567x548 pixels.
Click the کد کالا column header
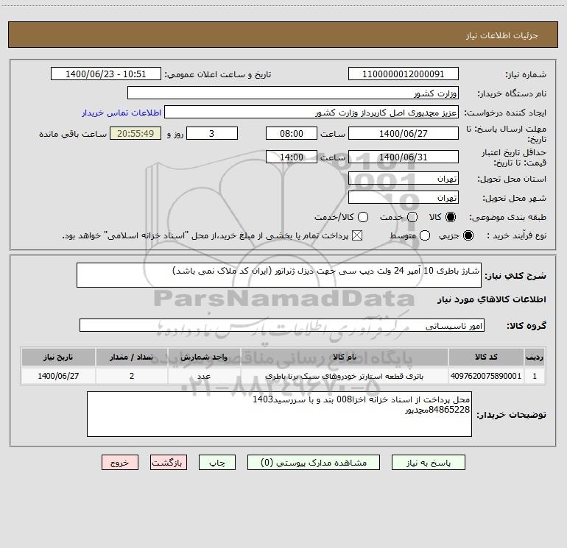click(486, 357)
